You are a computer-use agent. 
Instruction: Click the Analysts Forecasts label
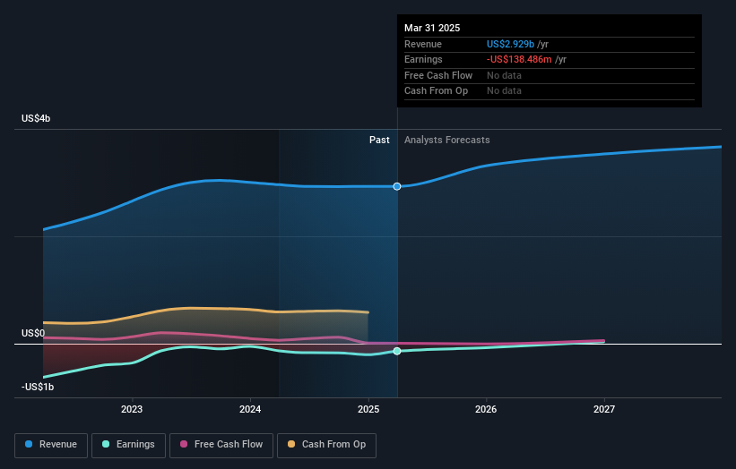446,141
